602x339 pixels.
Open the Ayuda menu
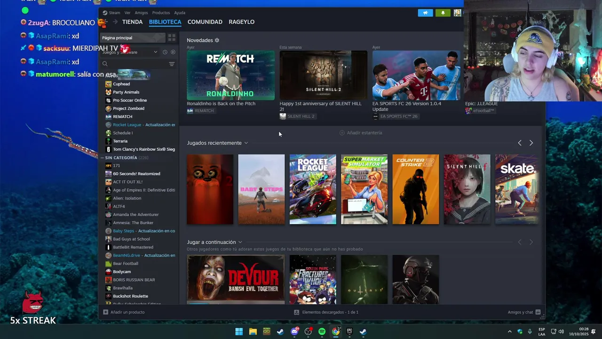coord(180,13)
